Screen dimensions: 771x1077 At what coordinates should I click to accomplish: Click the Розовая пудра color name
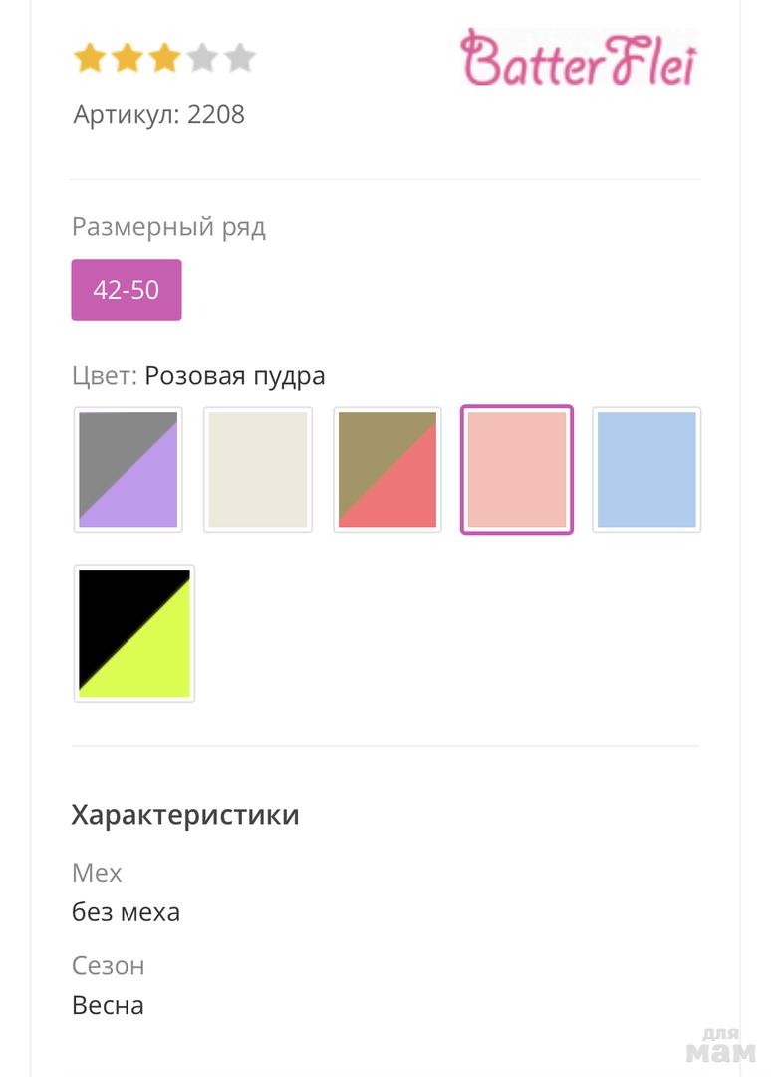[235, 376]
